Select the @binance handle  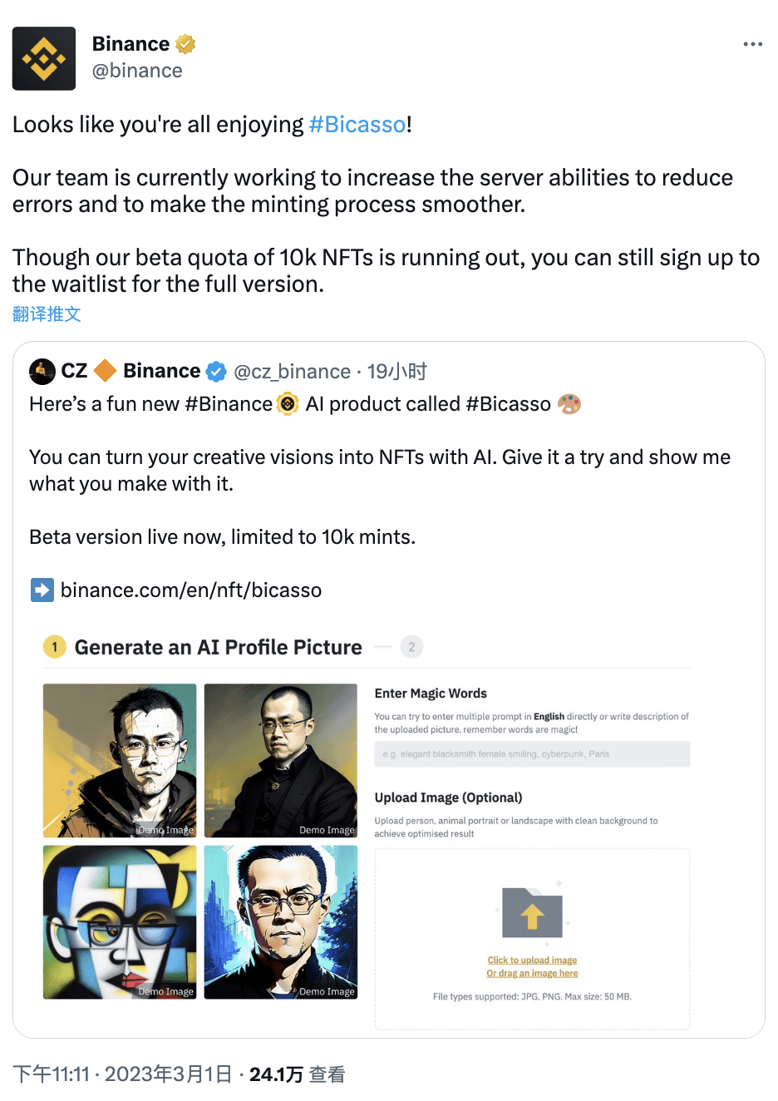tap(137, 71)
